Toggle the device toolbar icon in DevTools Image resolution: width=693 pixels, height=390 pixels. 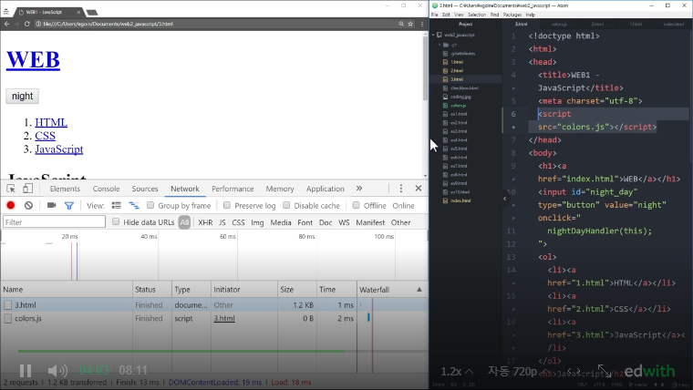(x=27, y=189)
